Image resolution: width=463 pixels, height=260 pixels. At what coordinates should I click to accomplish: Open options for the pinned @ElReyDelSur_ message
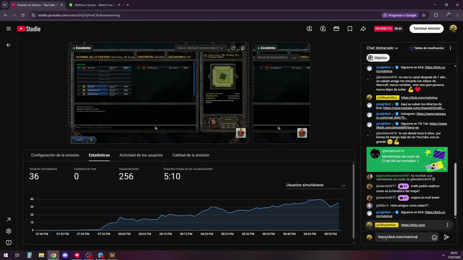click(x=447, y=225)
